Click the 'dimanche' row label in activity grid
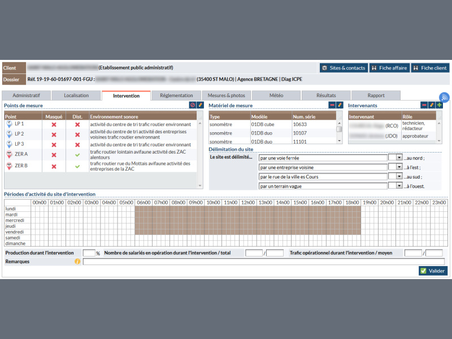 pos(15,244)
